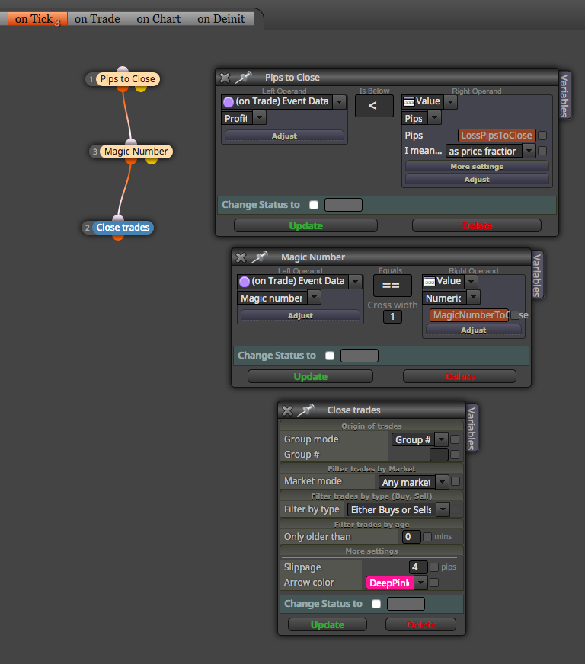
Task: Select the Close trades node
Action: (123, 228)
